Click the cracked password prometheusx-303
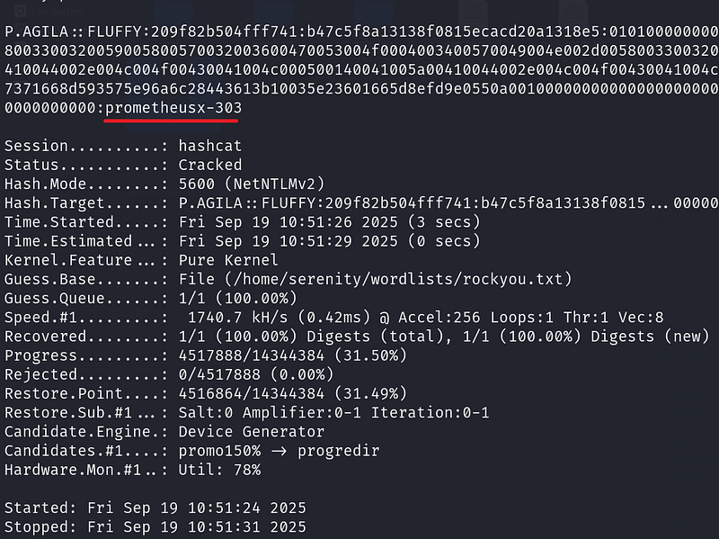This screenshot has height=539, width=719. coord(173,108)
